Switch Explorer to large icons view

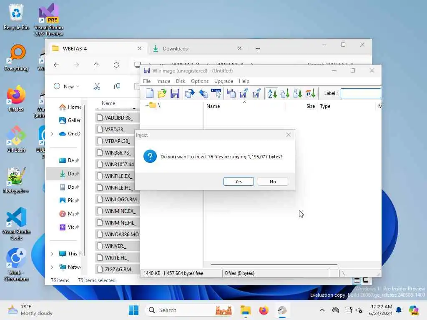366,280
